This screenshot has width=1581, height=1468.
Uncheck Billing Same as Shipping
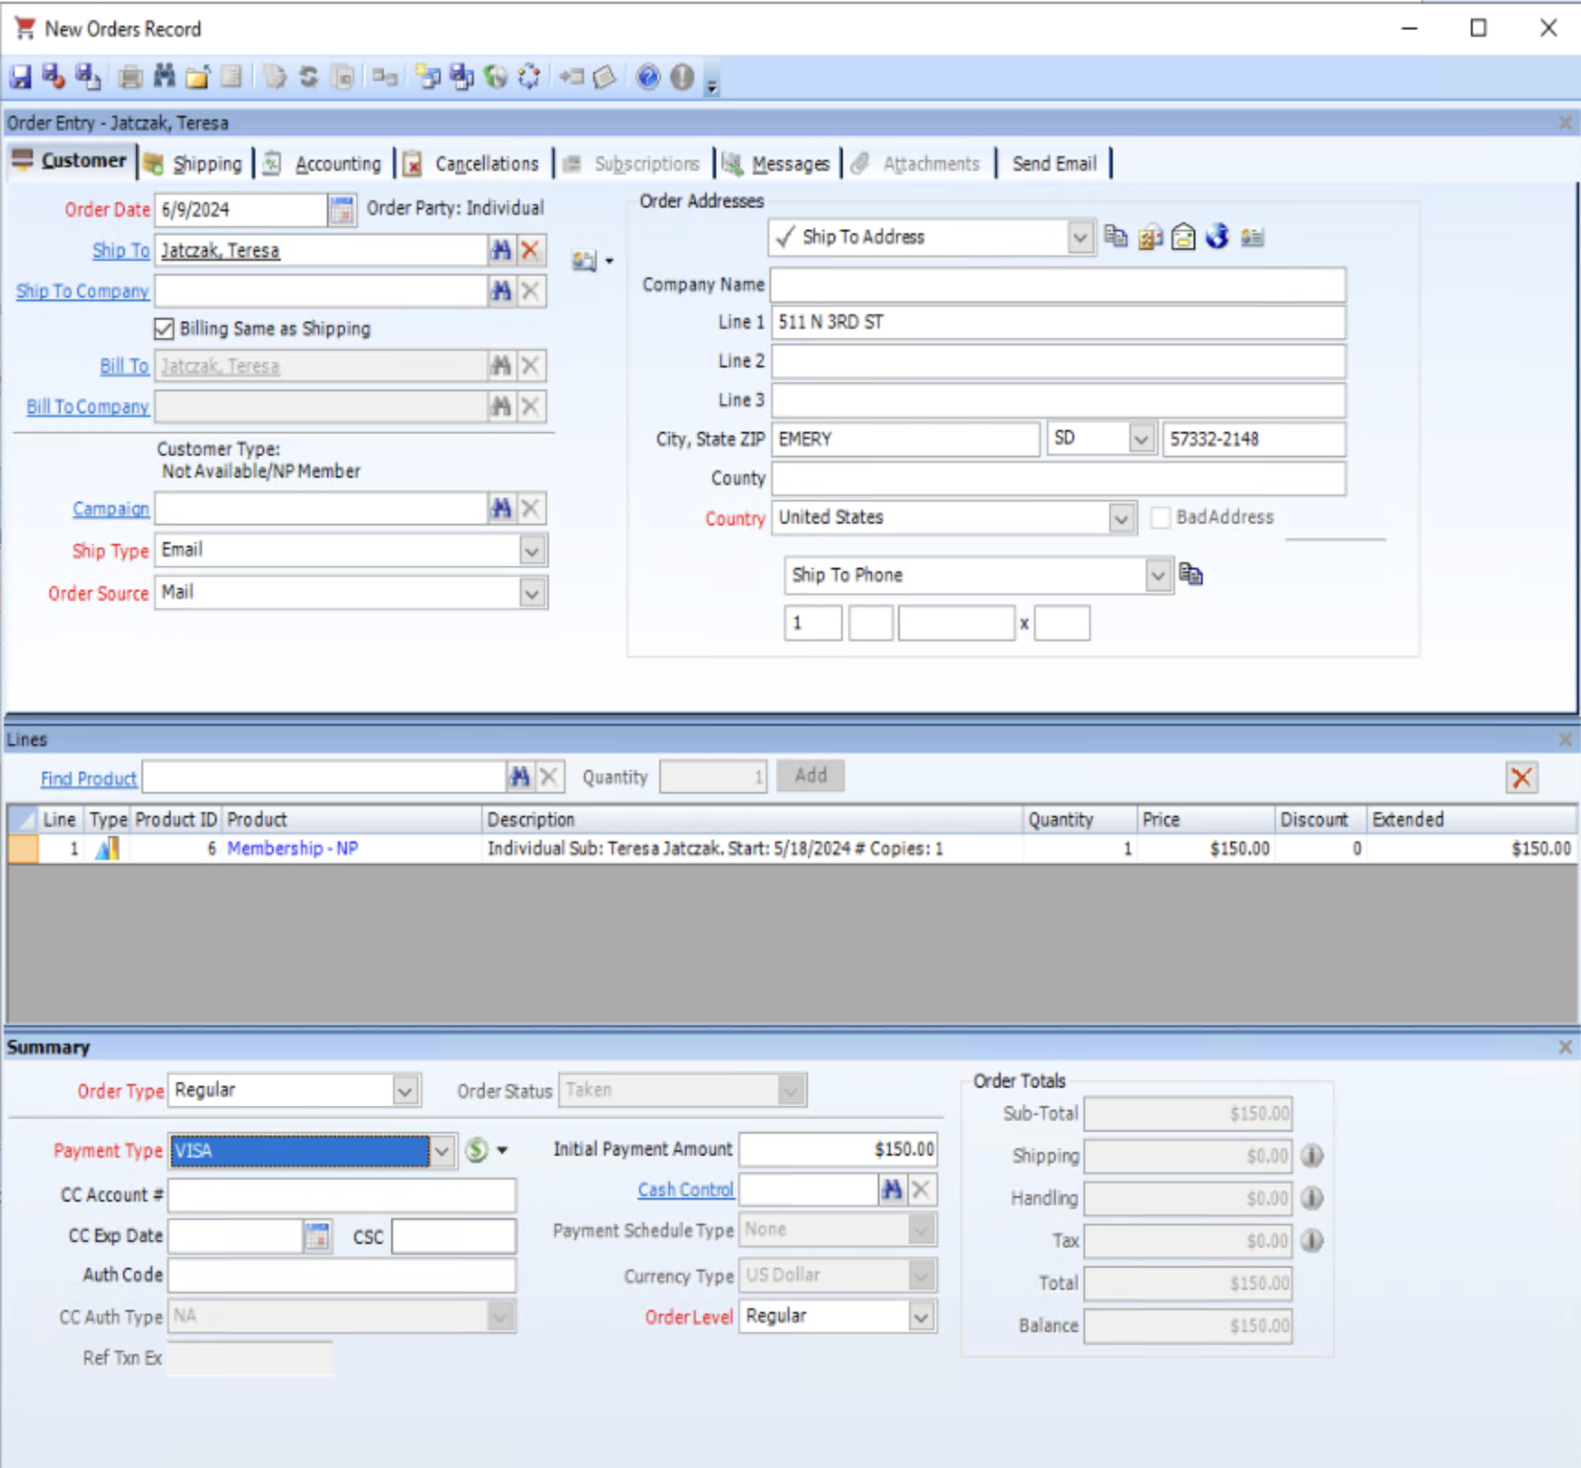click(x=163, y=329)
